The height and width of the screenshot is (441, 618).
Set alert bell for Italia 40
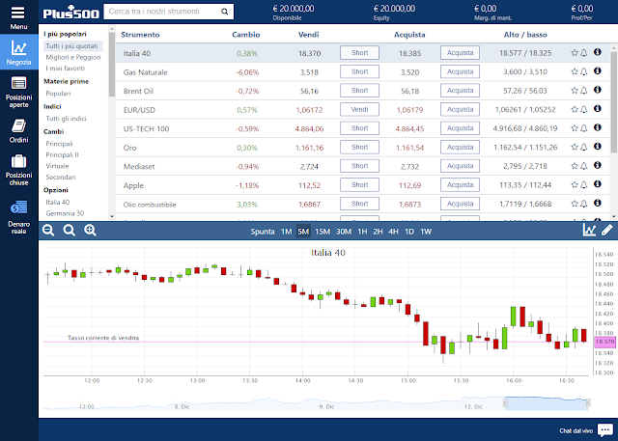pyautogui.click(x=583, y=53)
